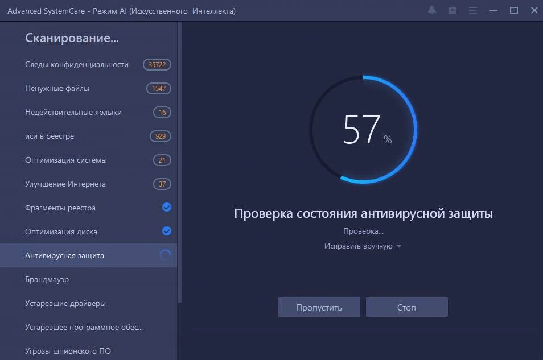Click the loading spinner beside Антивирусная защита
The height and width of the screenshot is (360, 543).
pos(166,255)
